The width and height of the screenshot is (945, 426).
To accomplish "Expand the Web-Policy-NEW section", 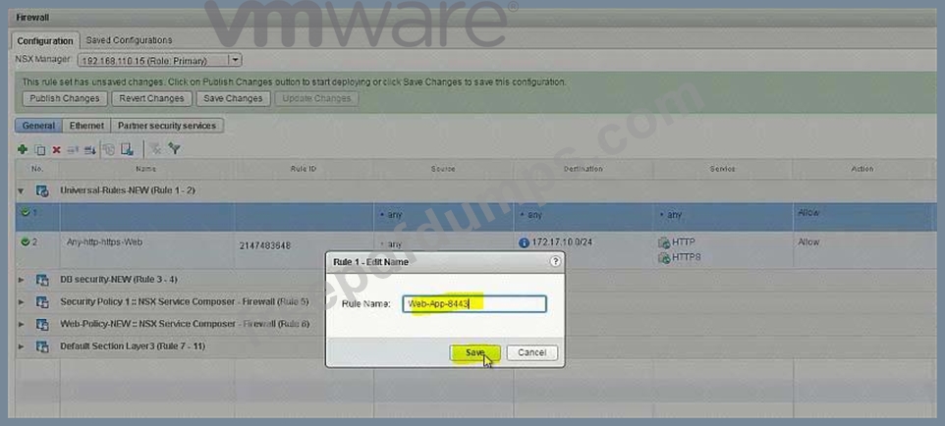I will pyautogui.click(x=21, y=325).
